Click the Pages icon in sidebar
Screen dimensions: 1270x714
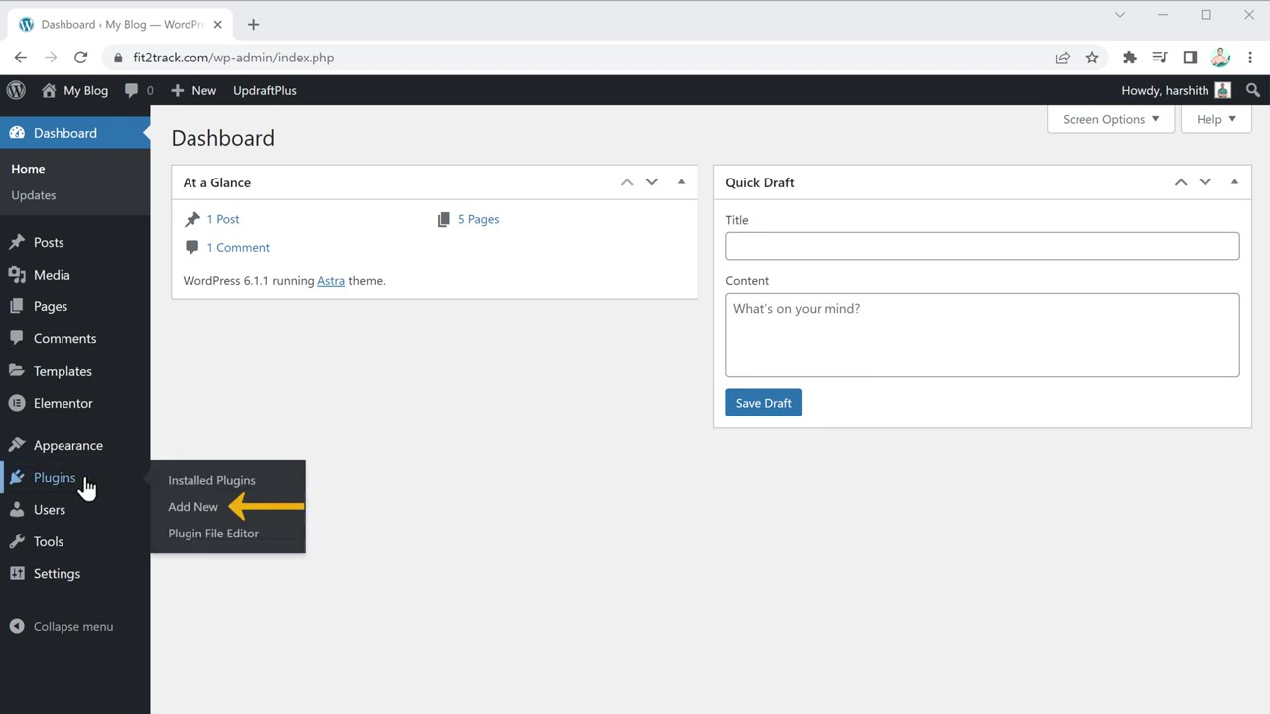tap(17, 306)
